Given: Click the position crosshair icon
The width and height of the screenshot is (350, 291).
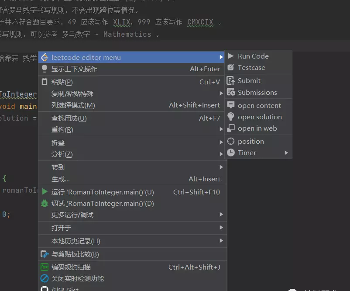Looking at the screenshot, I should point(231,141).
